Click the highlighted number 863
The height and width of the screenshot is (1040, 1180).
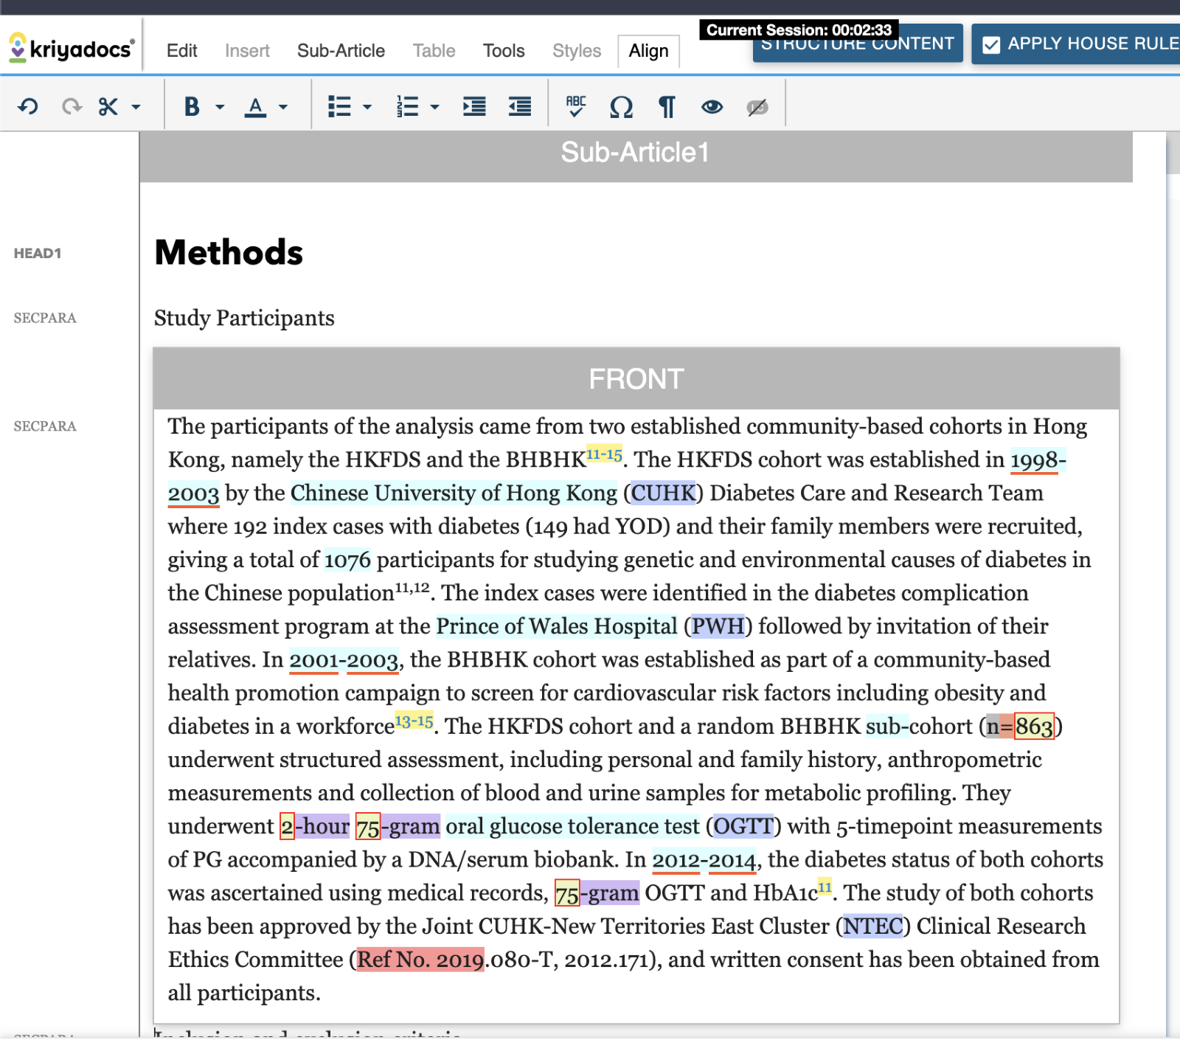1034,727
